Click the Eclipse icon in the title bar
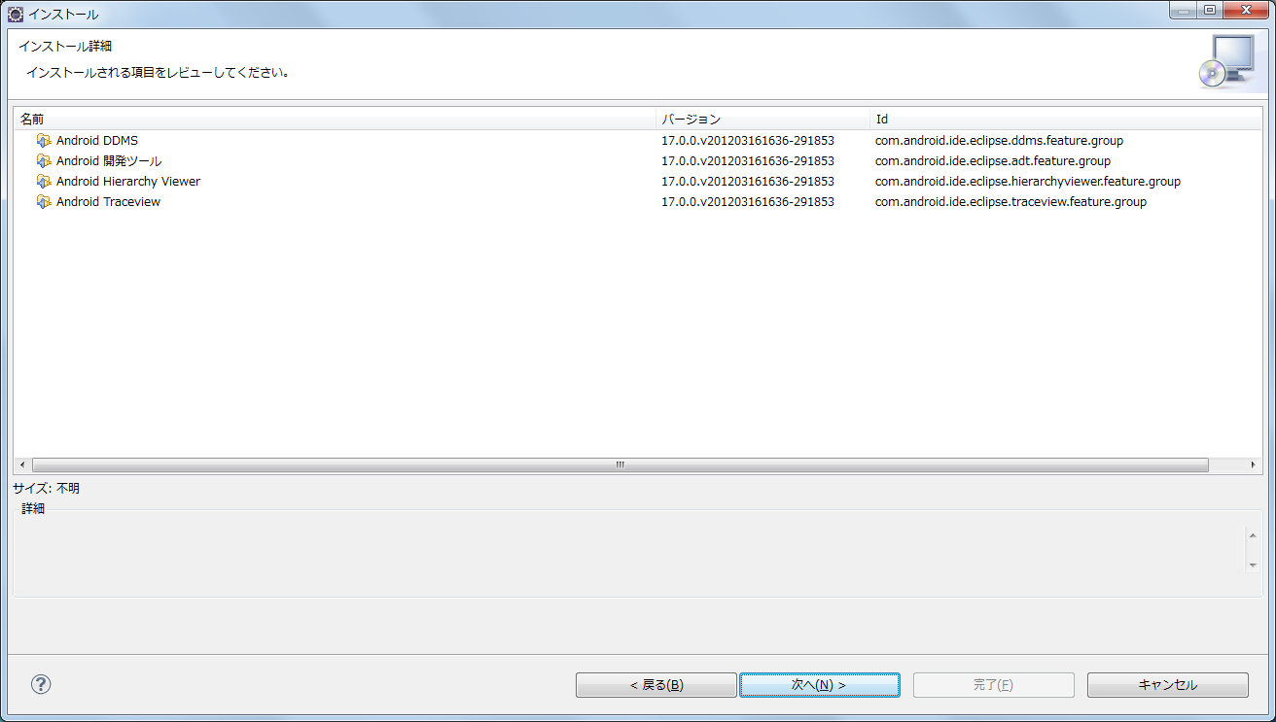 (x=16, y=14)
